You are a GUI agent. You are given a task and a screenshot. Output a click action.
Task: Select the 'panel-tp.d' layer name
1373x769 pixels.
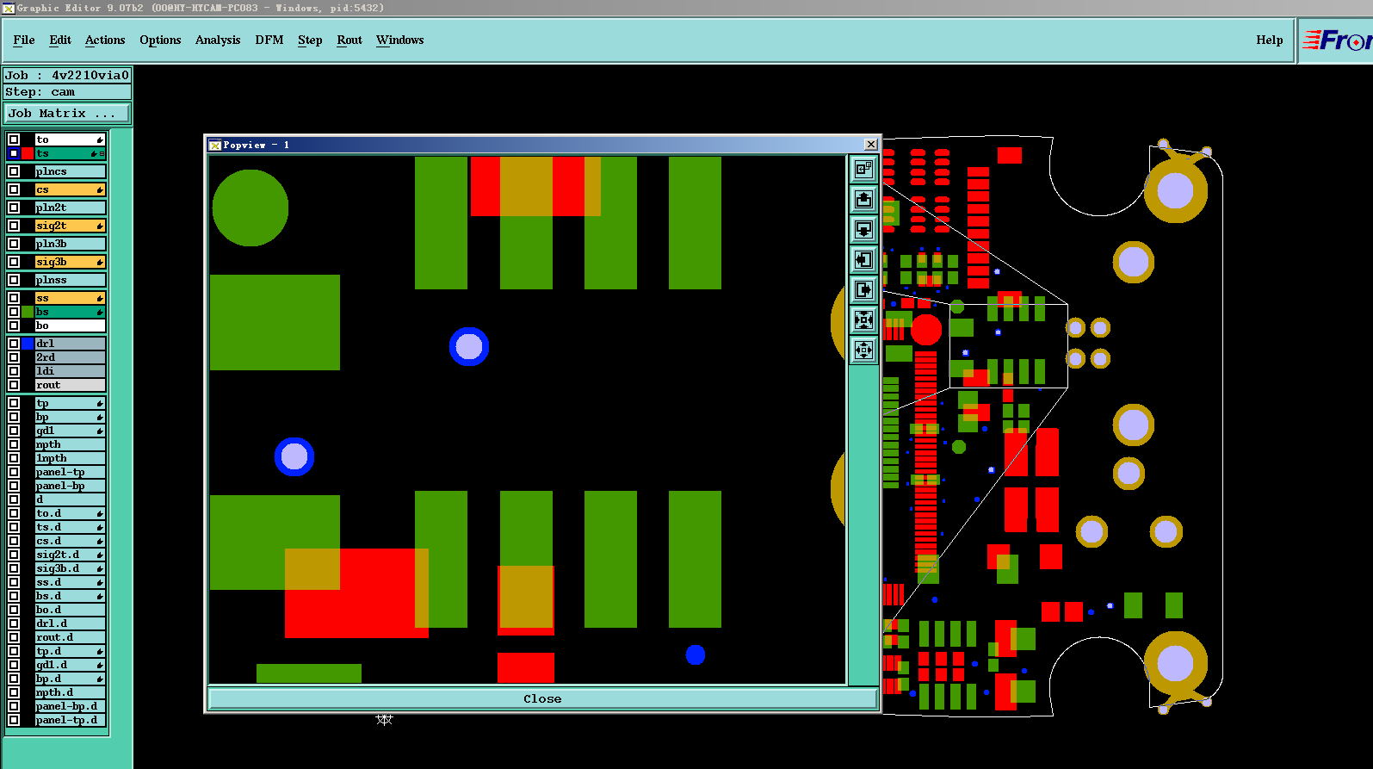pos(70,720)
